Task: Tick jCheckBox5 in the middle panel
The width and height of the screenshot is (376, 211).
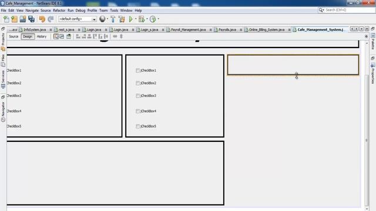Action: tap(137, 127)
